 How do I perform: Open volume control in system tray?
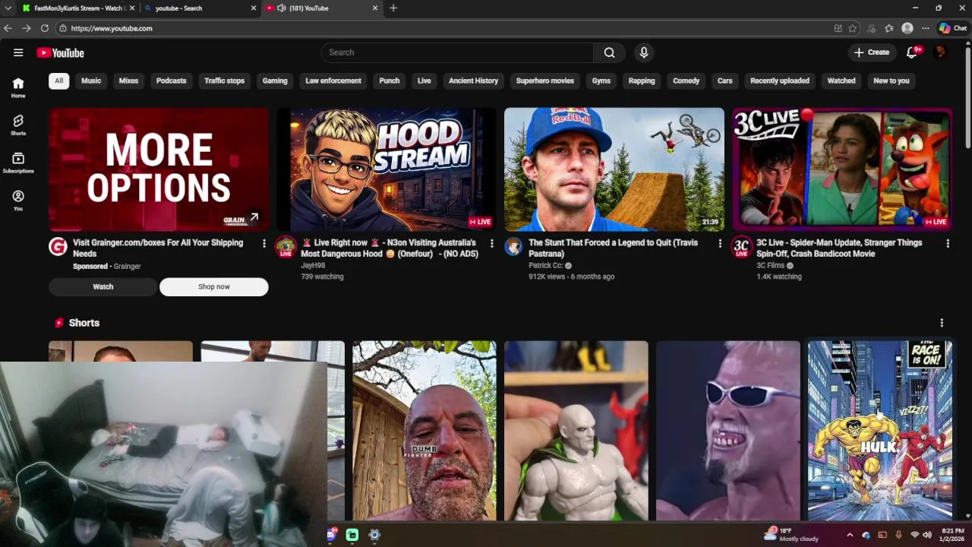[x=926, y=535]
